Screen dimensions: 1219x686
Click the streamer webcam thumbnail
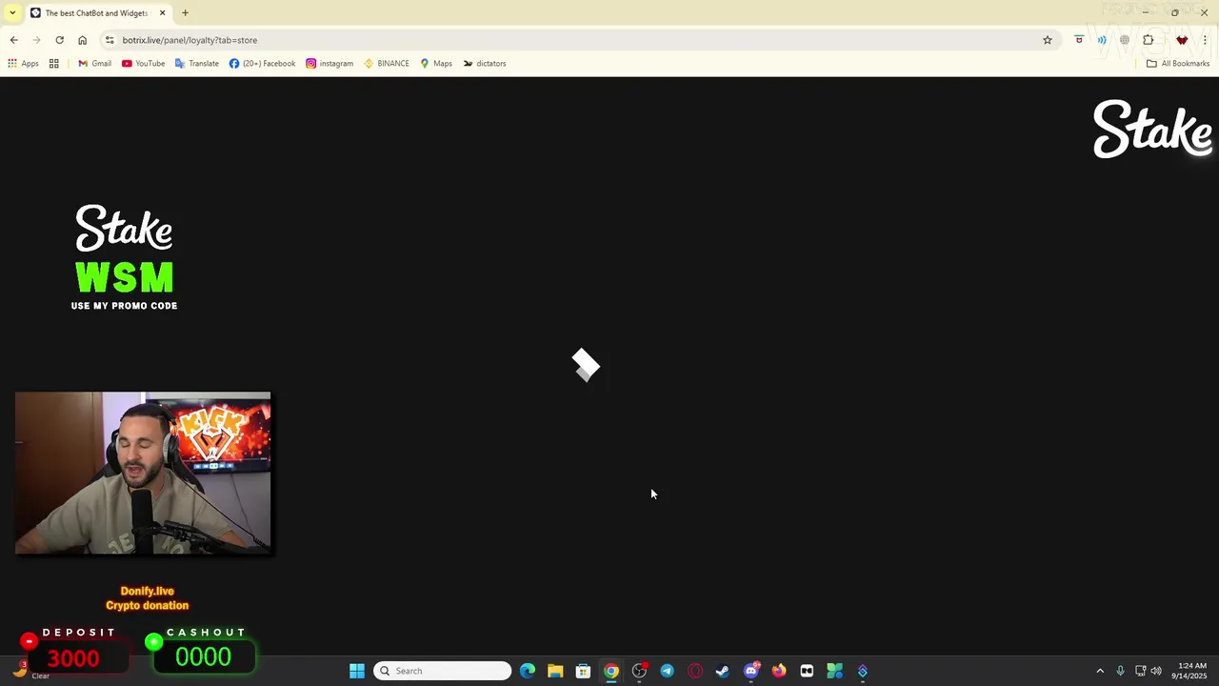[x=143, y=473]
